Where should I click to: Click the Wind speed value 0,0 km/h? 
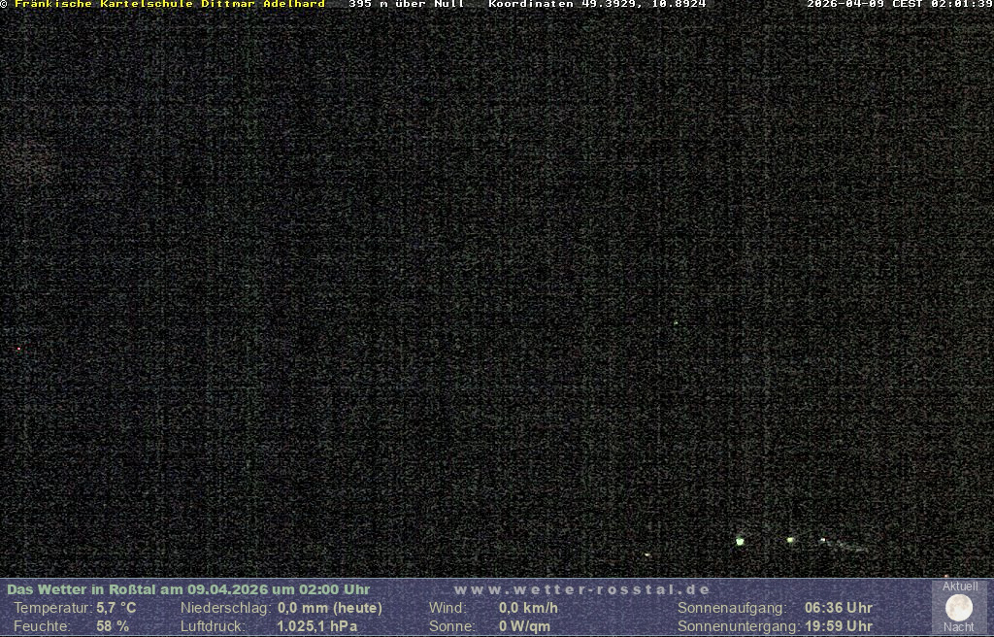pyautogui.click(x=528, y=608)
